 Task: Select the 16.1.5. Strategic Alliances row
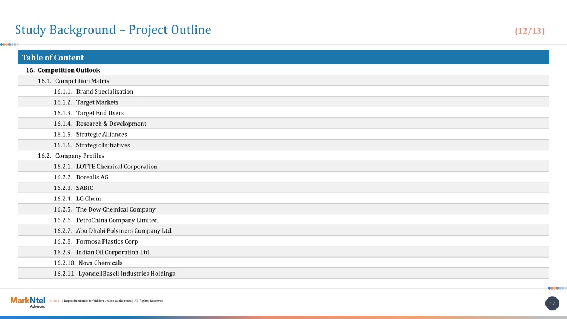[x=283, y=134]
